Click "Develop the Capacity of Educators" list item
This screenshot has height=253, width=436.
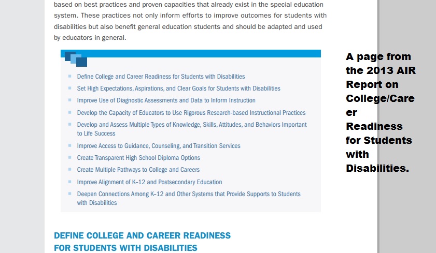[191, 113]
